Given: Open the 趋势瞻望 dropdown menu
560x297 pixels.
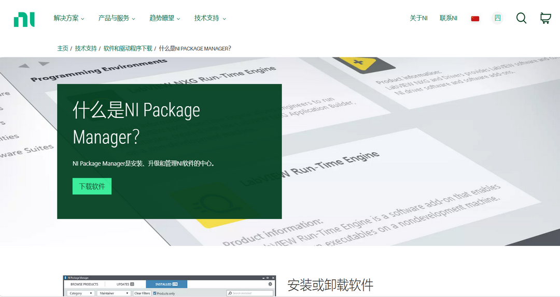Looking at the screenshot, I should [x=165, y=18].
